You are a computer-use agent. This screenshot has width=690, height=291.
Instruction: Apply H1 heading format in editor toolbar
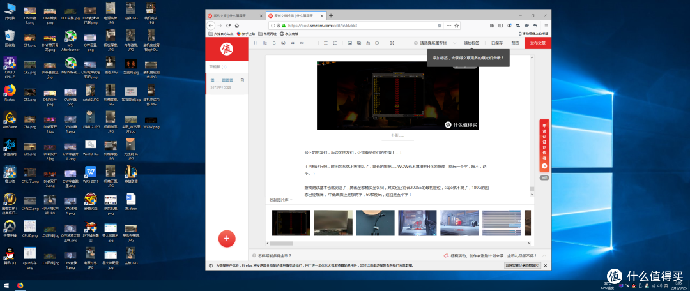256,43
